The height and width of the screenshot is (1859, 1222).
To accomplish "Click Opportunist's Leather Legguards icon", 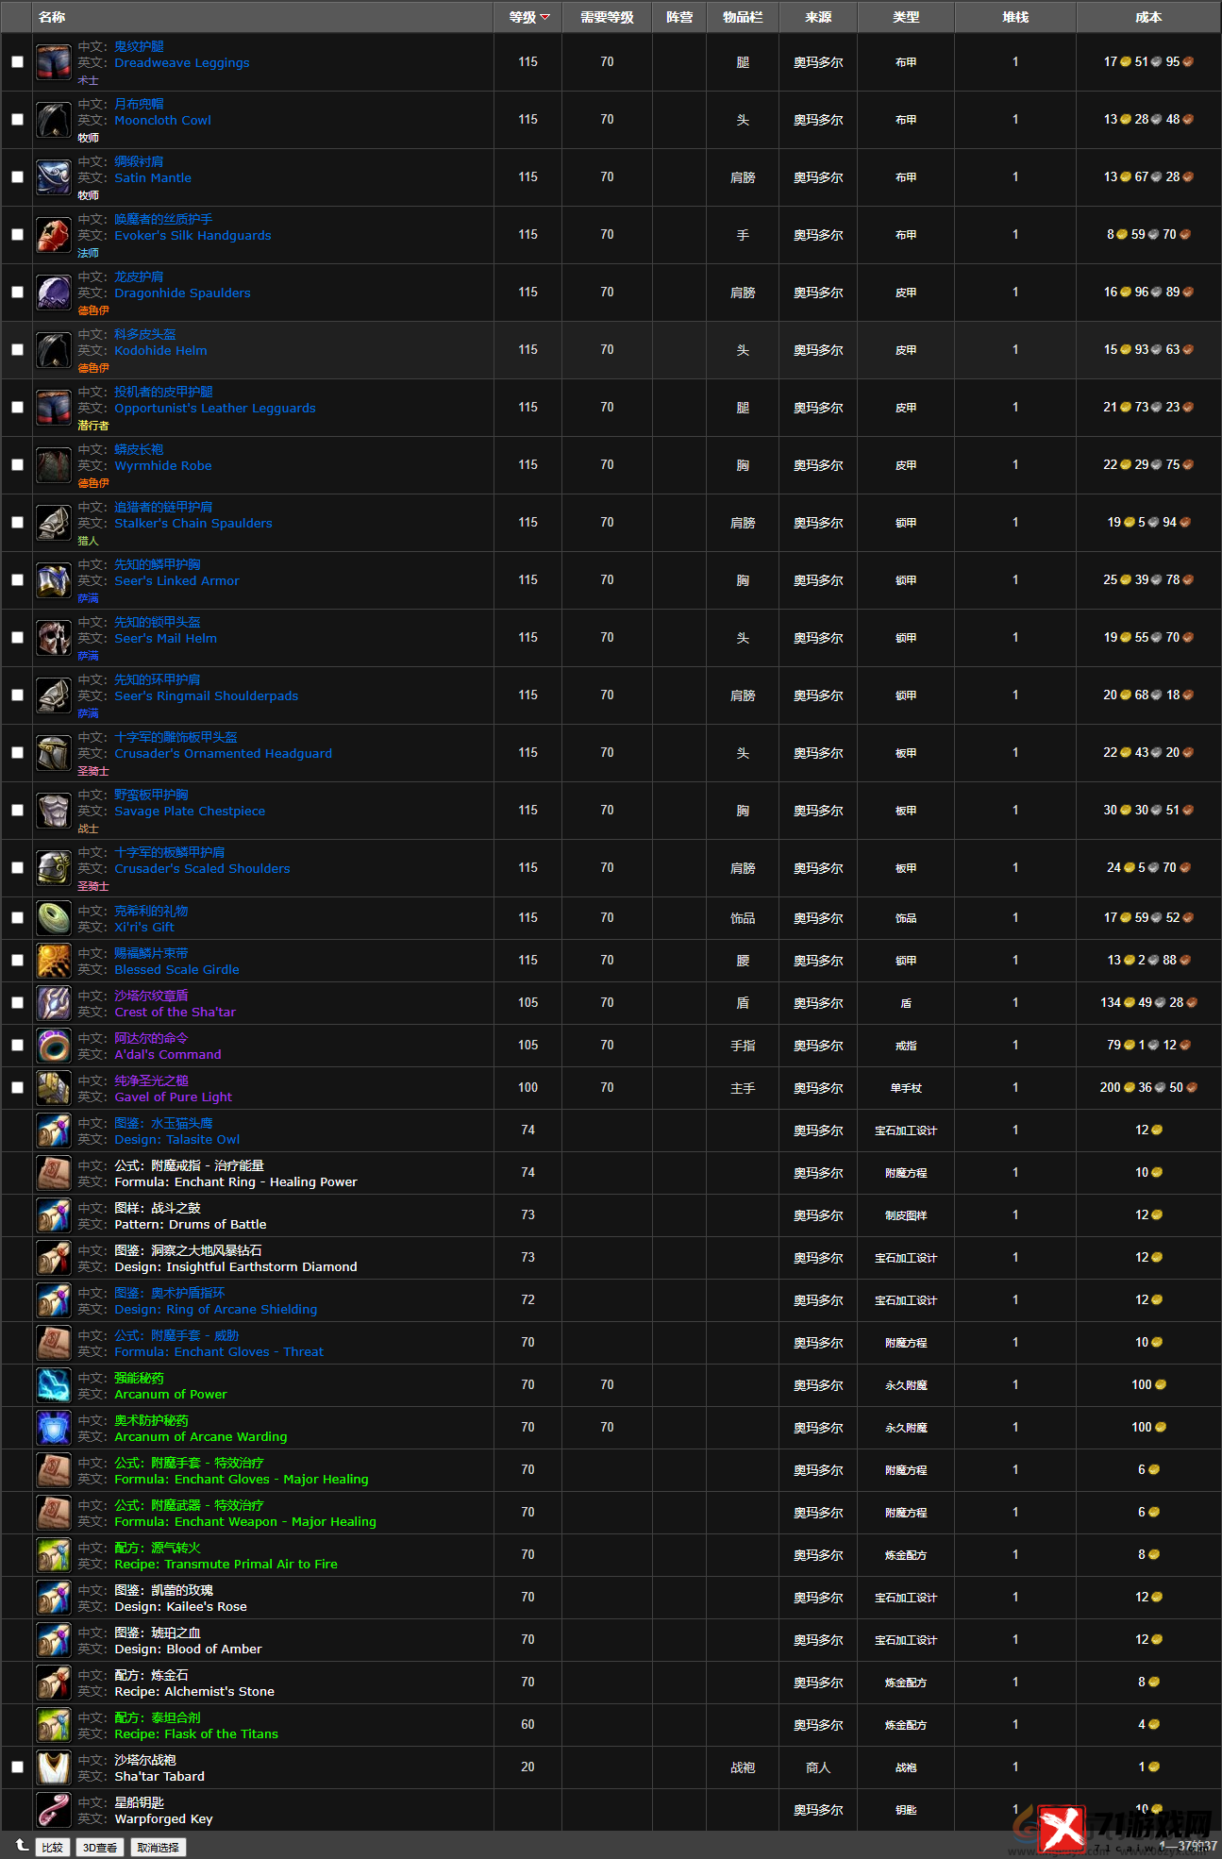I will 54,408.
